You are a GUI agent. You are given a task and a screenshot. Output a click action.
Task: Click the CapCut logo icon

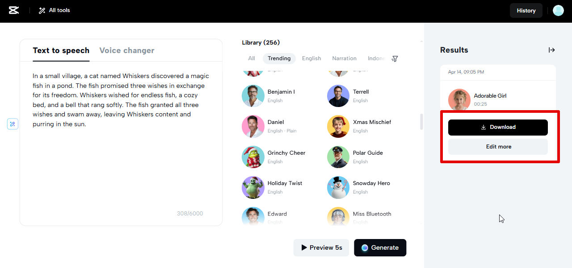[14, 10]
